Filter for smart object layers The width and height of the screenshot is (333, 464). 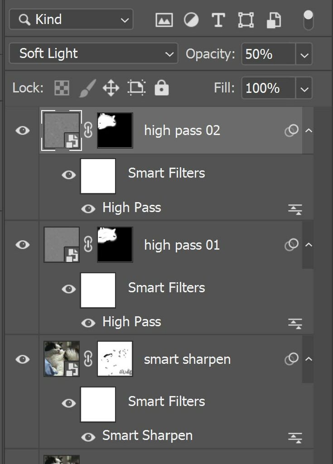point(273,20)
